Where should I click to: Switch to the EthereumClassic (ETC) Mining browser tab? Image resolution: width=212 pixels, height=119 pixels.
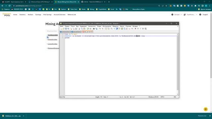[x=40, y=2]
